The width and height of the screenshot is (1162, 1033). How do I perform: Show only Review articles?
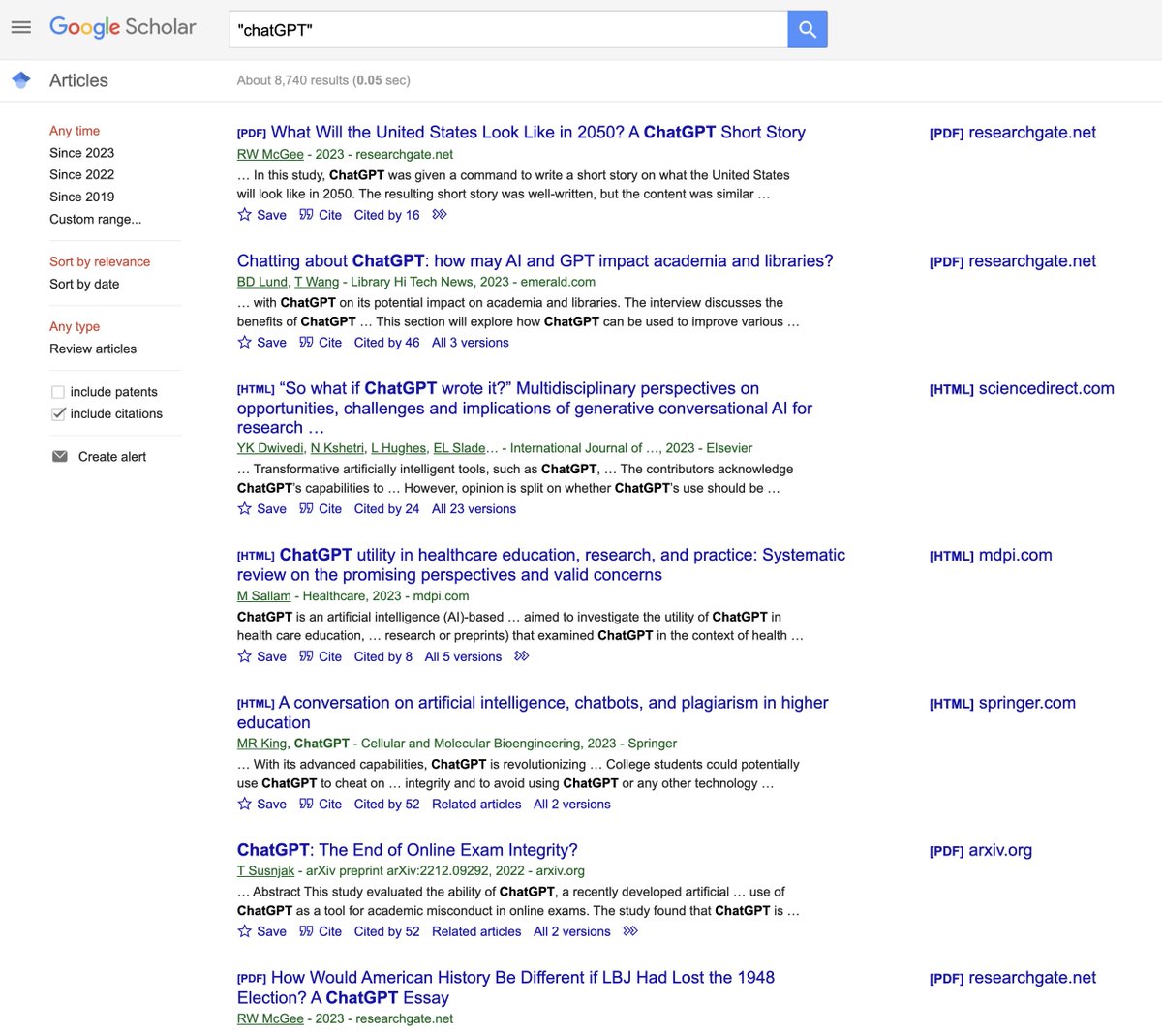coord(93,349)
